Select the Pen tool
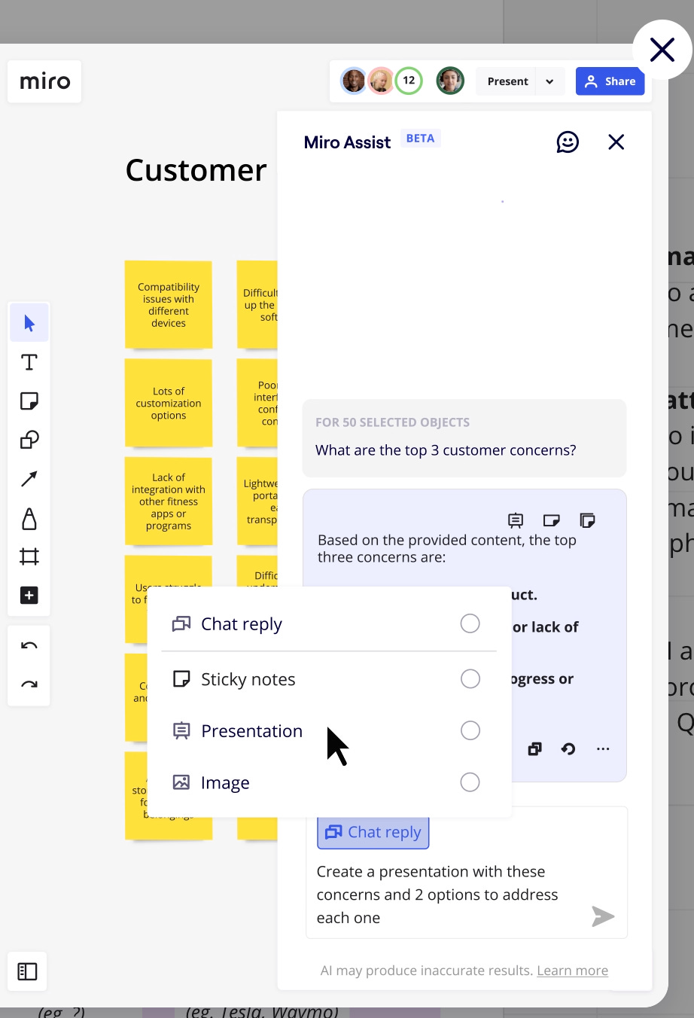The image size is (694, 1018). (29, 518)
